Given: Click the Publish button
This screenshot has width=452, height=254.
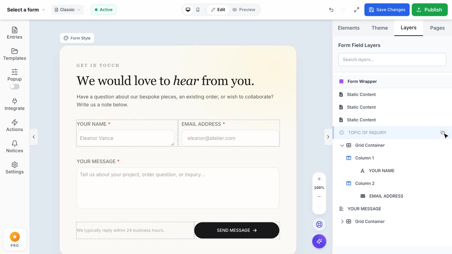Looking at the screenshot, I should coord(430,10).
